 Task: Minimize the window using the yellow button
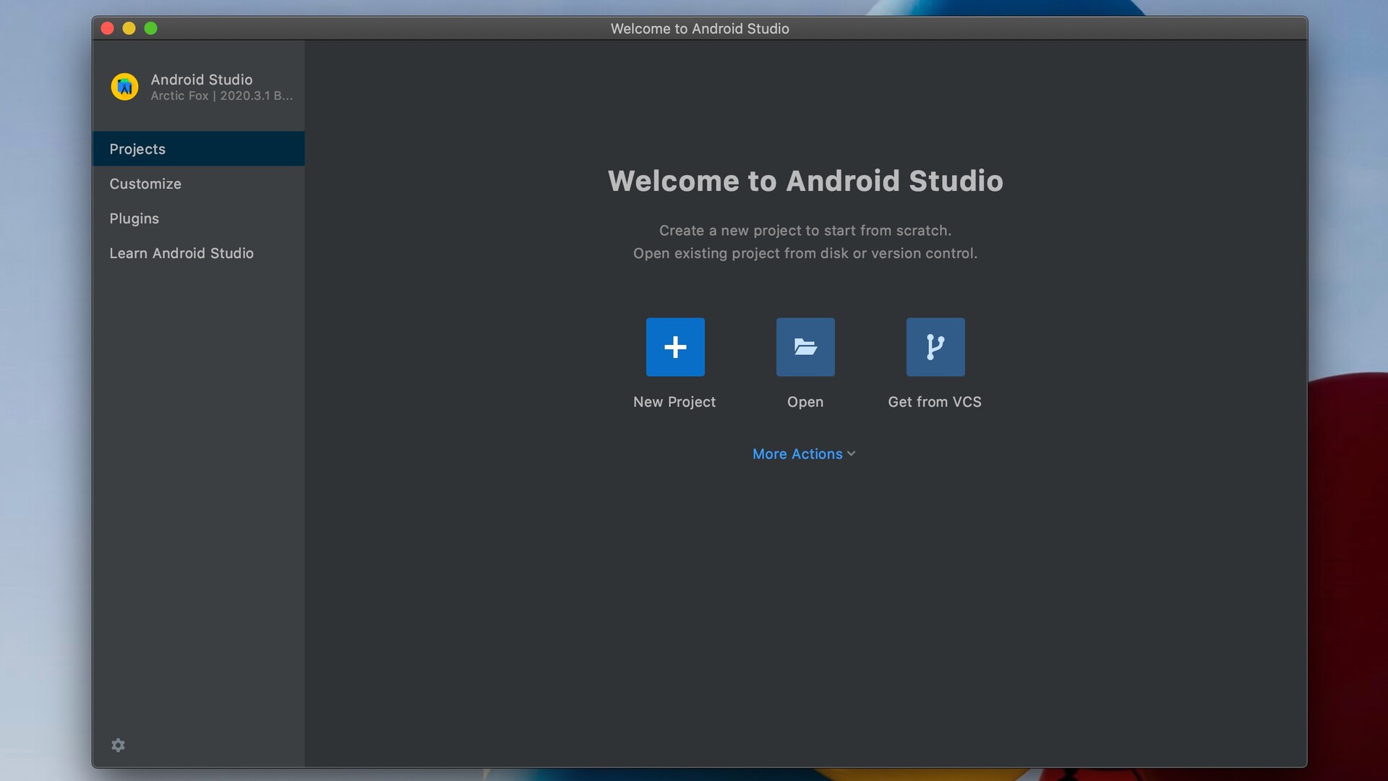click(x=129, y=28)
